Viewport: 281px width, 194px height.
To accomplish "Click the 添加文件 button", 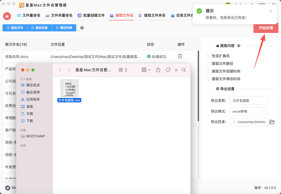I will tap(15, 28).
